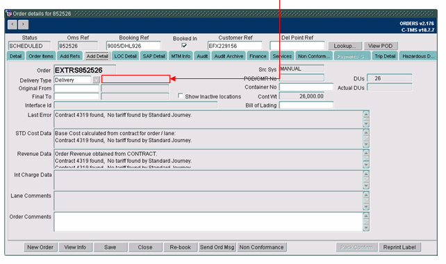Click the Final To code input field
Screen dimensions: 446x264
(x=76, y=96)
